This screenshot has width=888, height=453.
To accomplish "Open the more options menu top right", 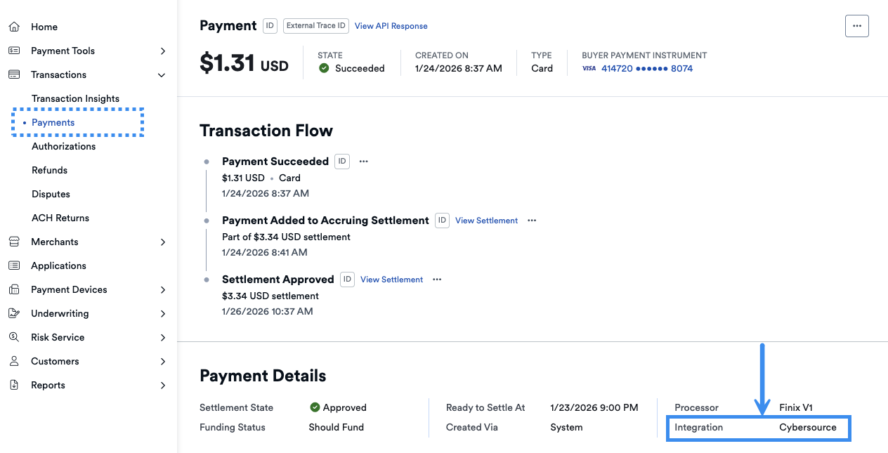I will click(856, 26).
